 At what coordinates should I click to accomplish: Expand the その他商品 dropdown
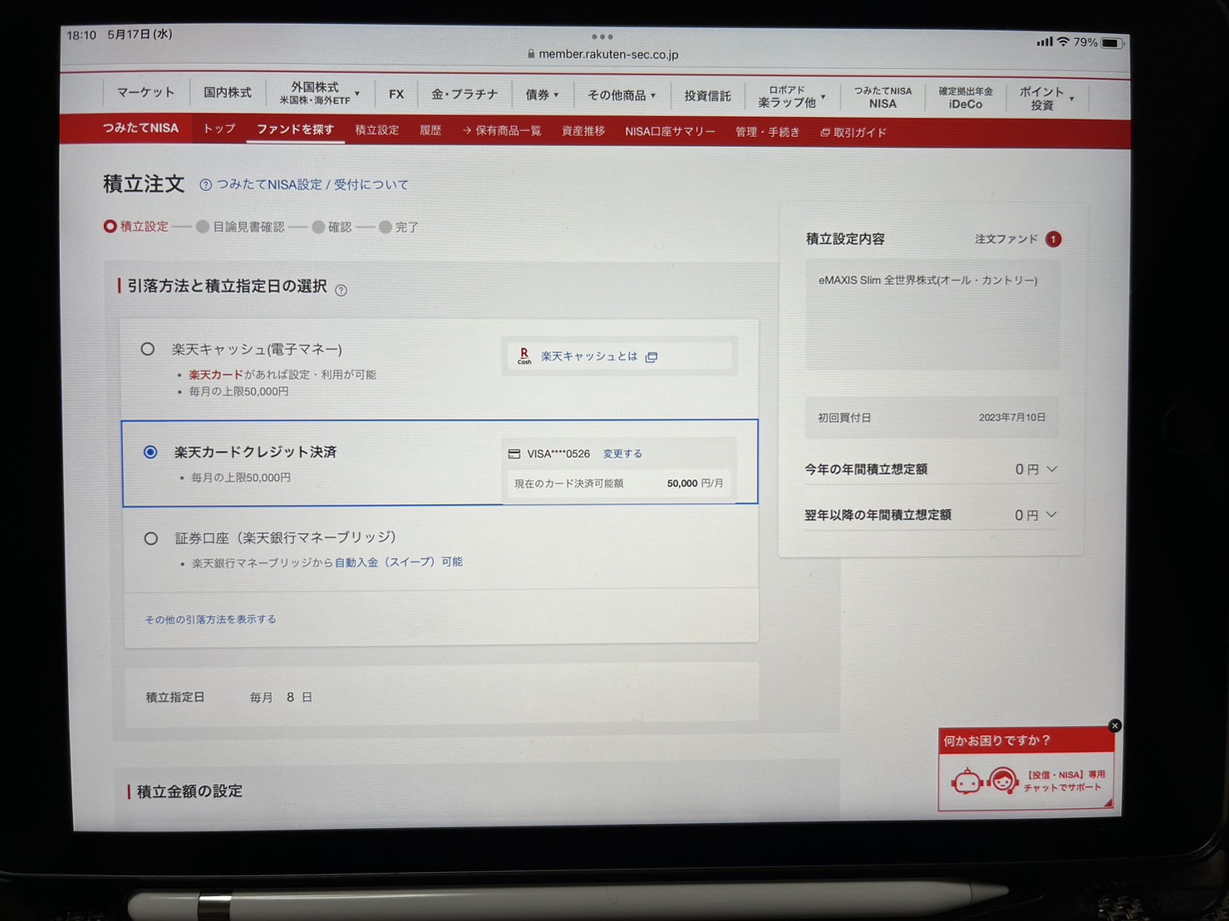pyautogui.click(x=622, y=96)
